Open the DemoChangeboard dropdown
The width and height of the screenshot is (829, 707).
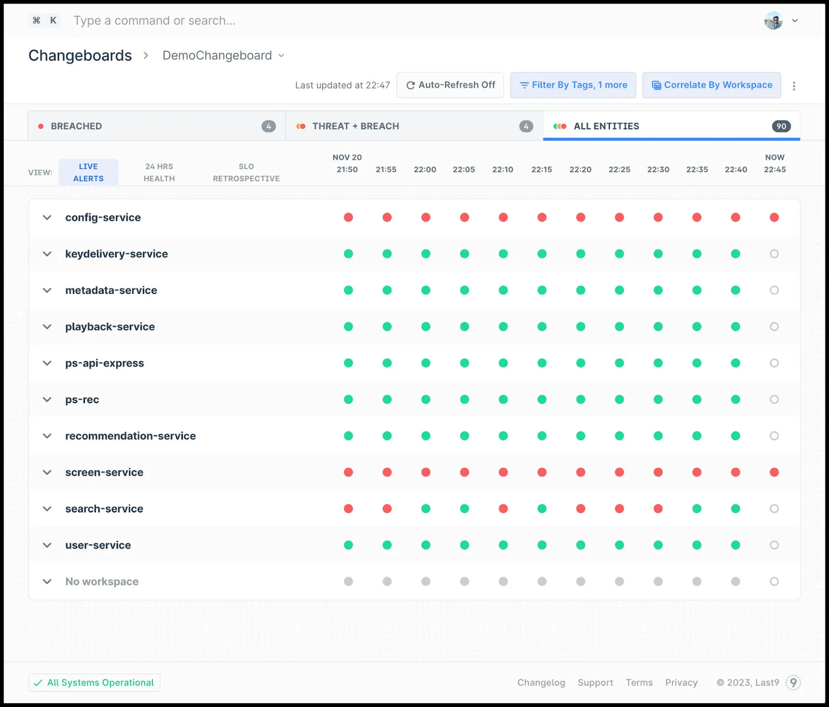click(223, 55)
